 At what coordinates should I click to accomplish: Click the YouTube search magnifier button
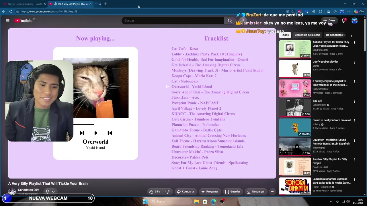[x=230, y=21]
